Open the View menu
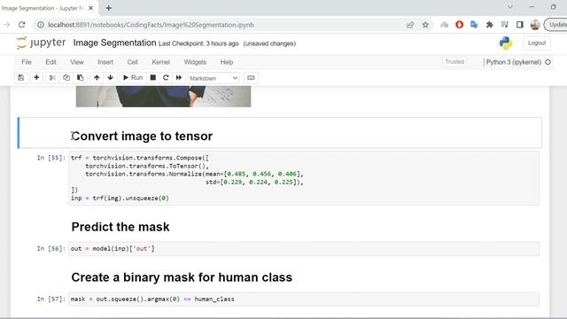The image size is (567, 319). pyautogui.click(x=77, y=62)
